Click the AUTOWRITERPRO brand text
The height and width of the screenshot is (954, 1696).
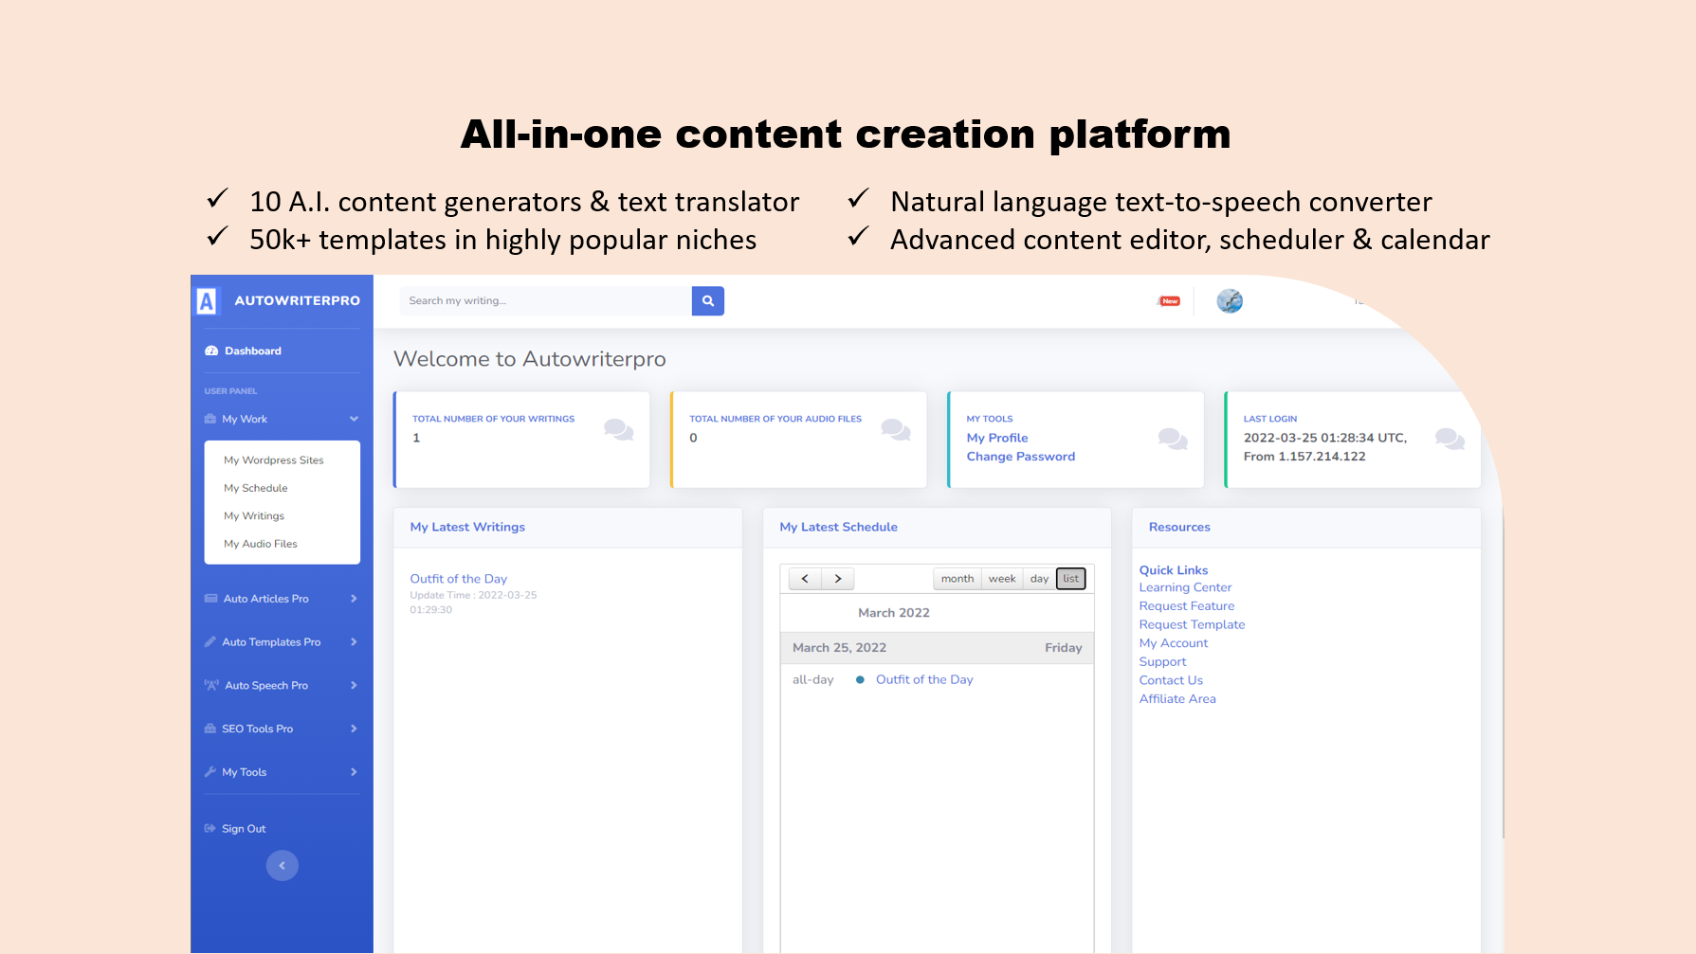(298, 301)
